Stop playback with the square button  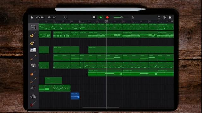pyautogui.click(x=94, y=17)
